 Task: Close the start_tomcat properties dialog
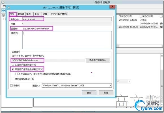coord(113,7)
